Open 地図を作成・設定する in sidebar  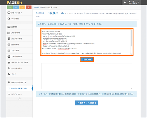(19, 82)
